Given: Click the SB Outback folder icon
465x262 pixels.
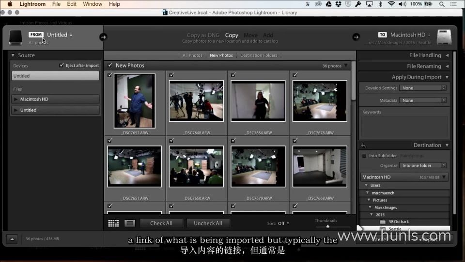Looking at the screenshot, I should (x=383, y=222).
